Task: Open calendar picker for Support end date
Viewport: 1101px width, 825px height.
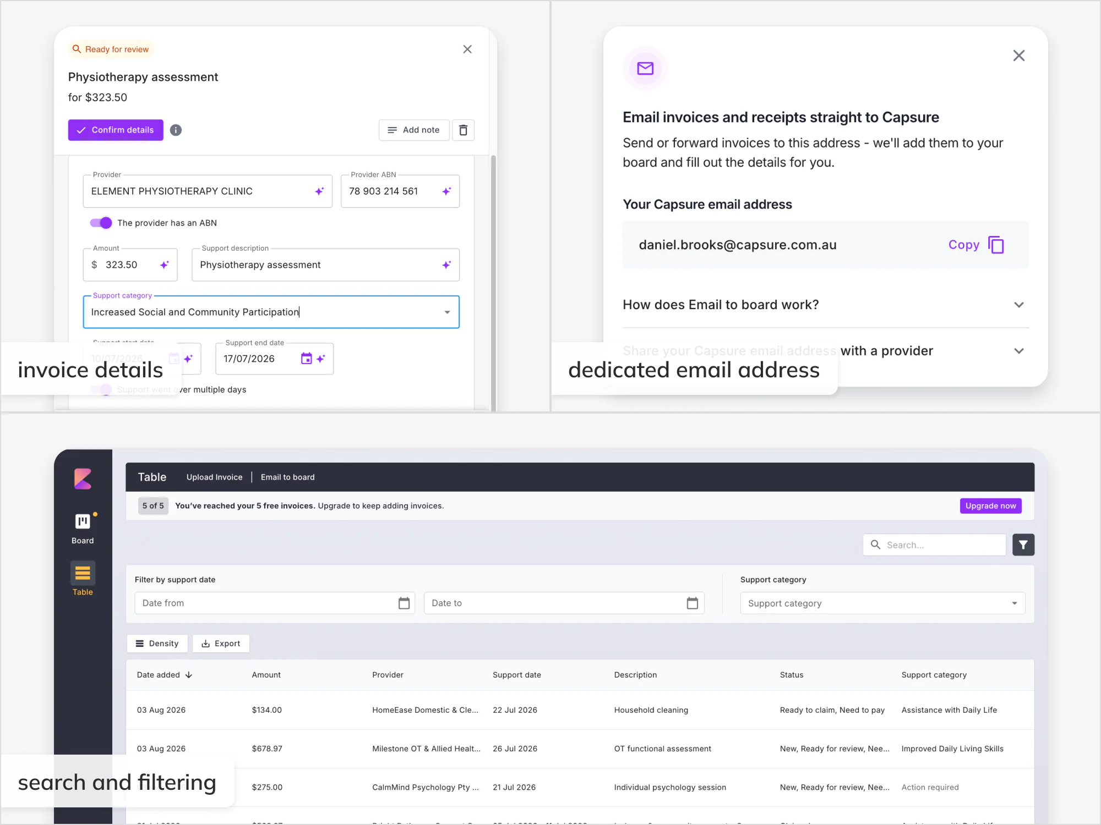Action: (x=307, y=359)
